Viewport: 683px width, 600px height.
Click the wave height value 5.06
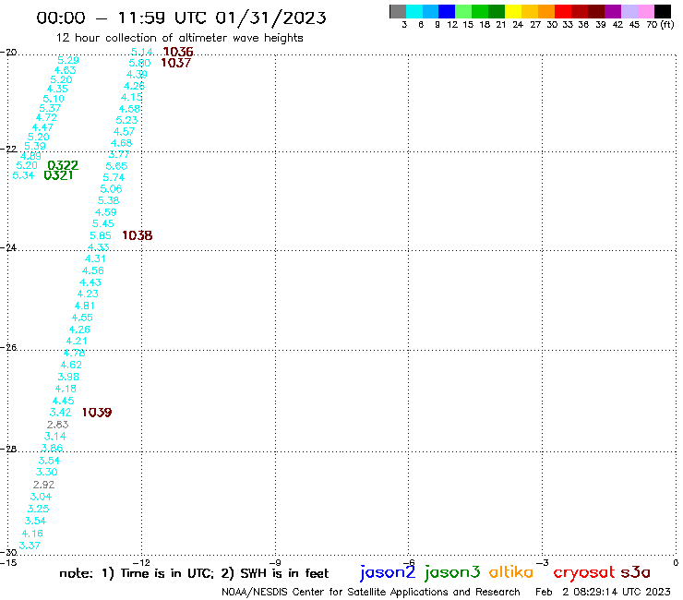tap(111, 189)
